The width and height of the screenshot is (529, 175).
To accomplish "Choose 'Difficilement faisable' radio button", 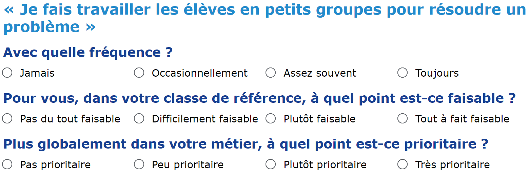I will click(139, 119).
